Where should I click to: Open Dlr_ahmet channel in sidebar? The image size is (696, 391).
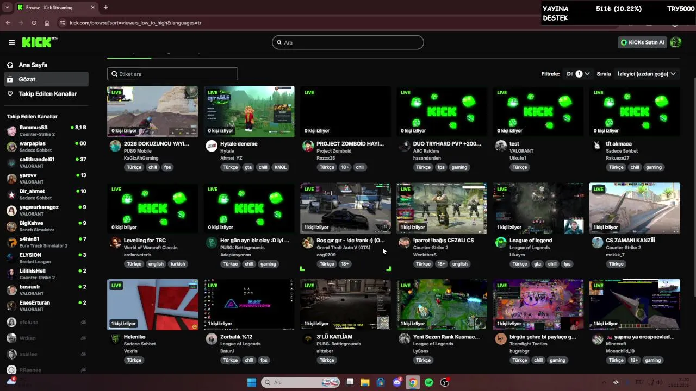46,194
